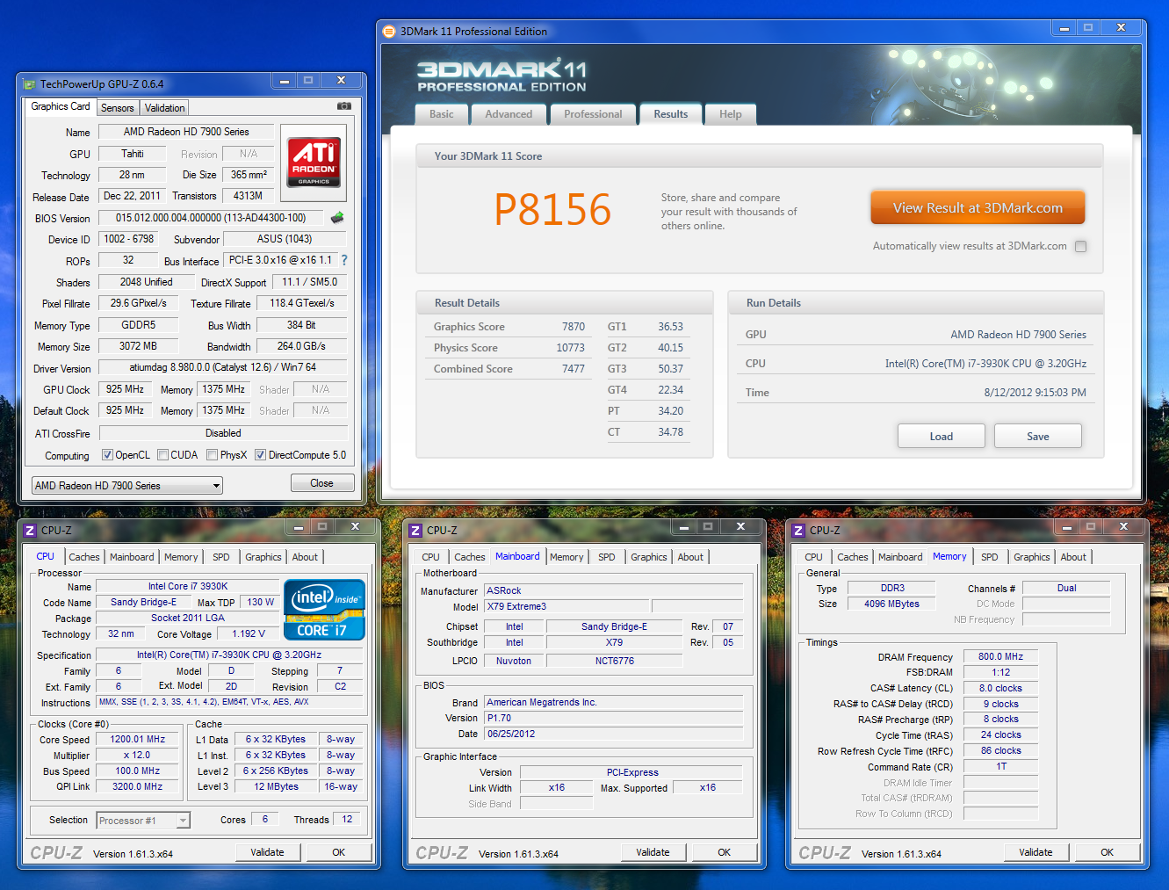The width and height of the screenshot is (1169, 890).
Task: Click the Combined Score value 7477
Action: coord(574,369)
